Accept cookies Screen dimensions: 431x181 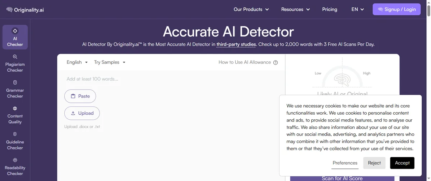coord(402,163)
